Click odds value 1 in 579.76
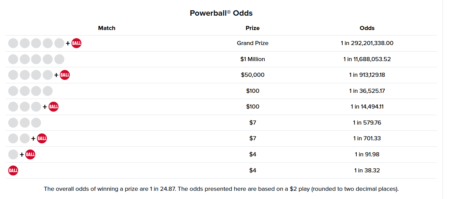Image resolution: width=449 pixels, height=199 pixels. (x=367, y=123)
